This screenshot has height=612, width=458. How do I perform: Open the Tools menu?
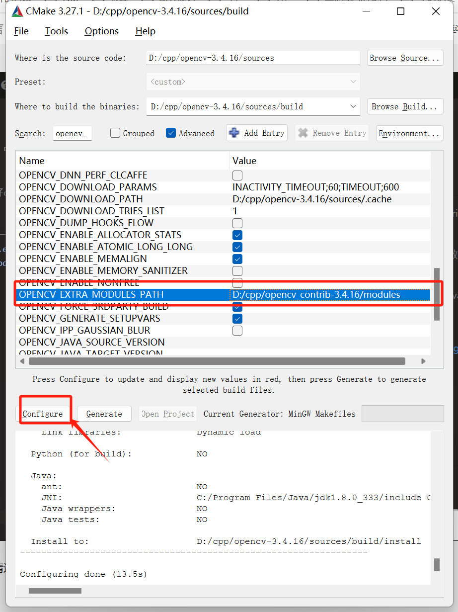56,31
